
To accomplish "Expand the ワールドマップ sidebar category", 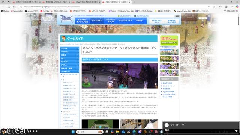I will pos(70,71).
